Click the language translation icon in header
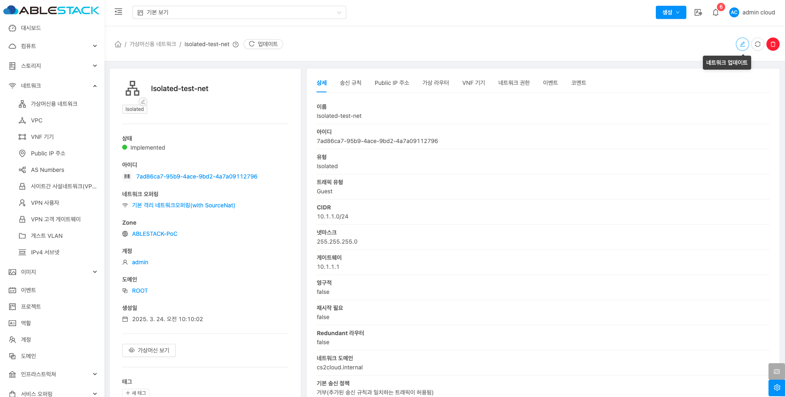Image resolution: width=785 pixels, height=397 pixels. (x=698, y=12)
